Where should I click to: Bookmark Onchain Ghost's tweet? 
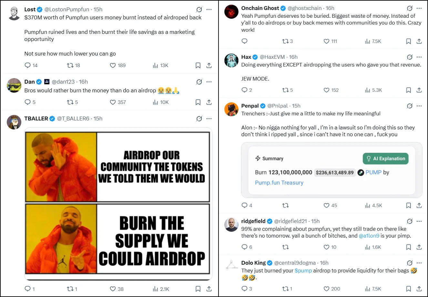coord(408,41)
